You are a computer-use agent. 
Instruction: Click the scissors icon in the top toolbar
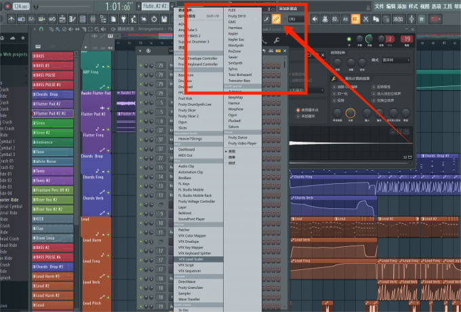(x=365, y=19)
